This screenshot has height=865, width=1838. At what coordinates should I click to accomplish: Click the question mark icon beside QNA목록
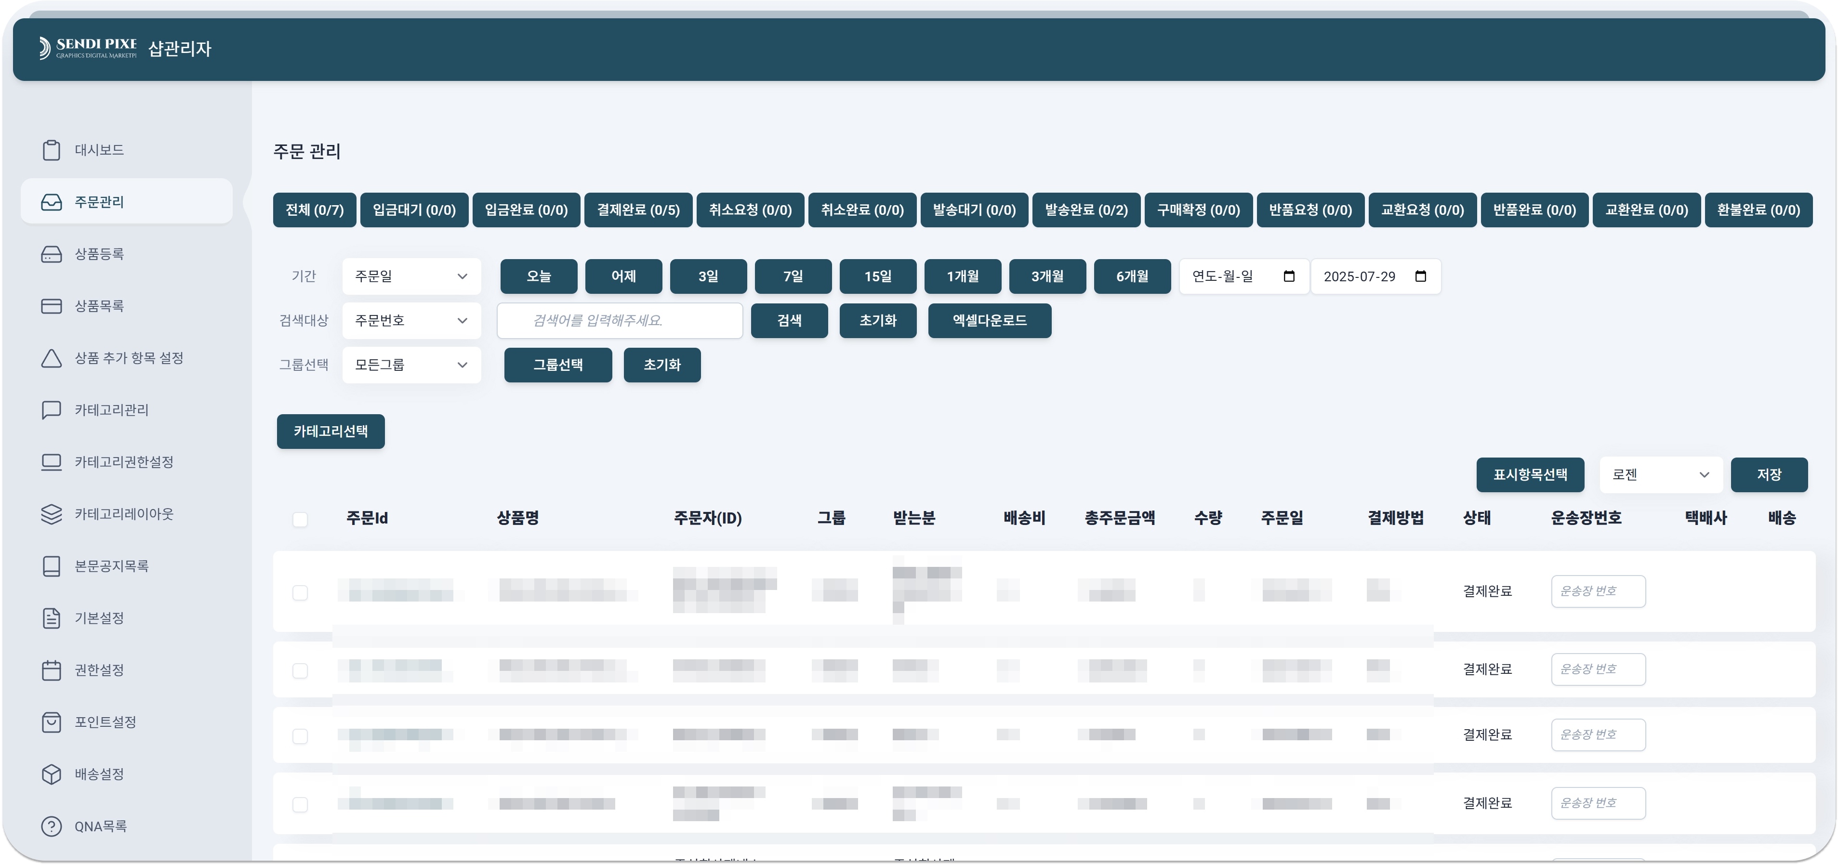click(52, 826)
